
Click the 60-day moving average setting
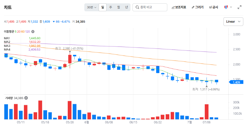(23, 32)
